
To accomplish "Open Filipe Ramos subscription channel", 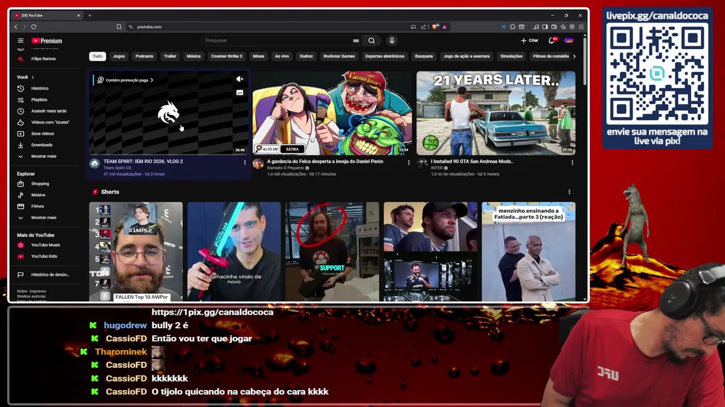I will coord(43,59).
